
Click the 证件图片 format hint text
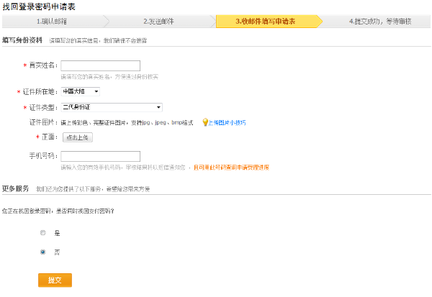pyautogui.click(x=127, y=123)
